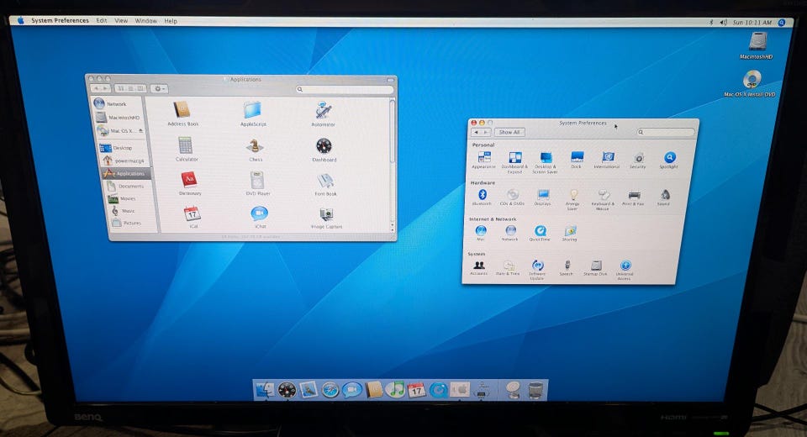
Task: Open Date & Time preferences
Action: tap(509, 267)
